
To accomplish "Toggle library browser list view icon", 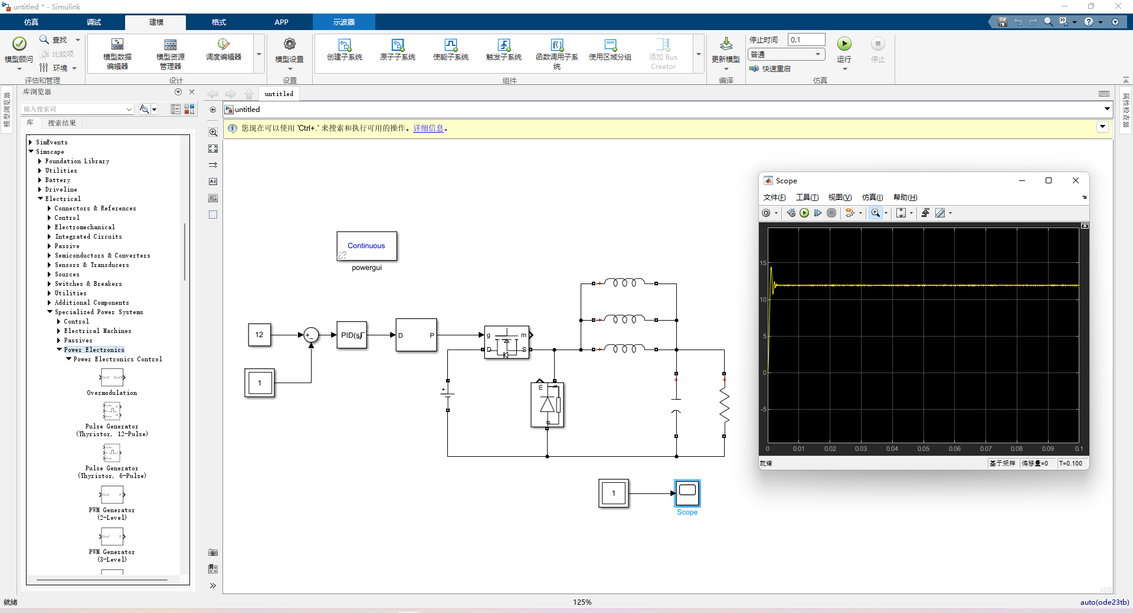I will (x=176, y=109).
